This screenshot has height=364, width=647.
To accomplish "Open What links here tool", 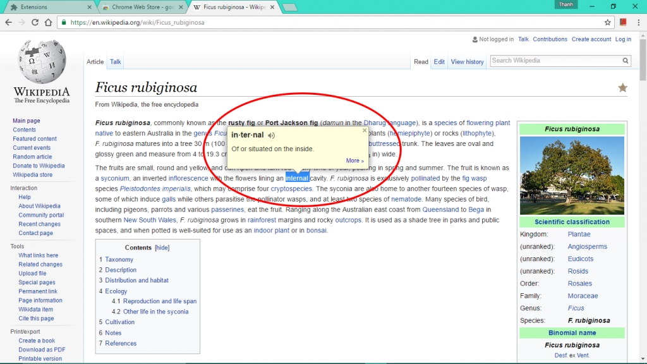I will point(38,255).
